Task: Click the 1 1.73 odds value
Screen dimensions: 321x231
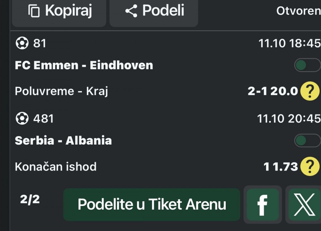Action: point(281,166)
